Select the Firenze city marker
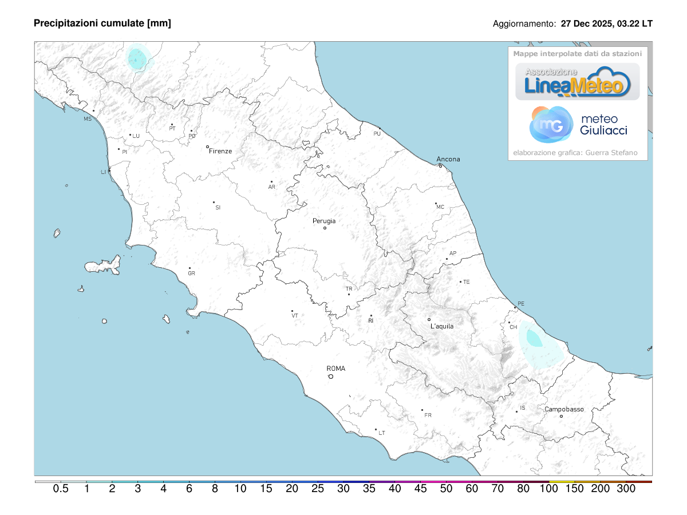 point(208,146)
